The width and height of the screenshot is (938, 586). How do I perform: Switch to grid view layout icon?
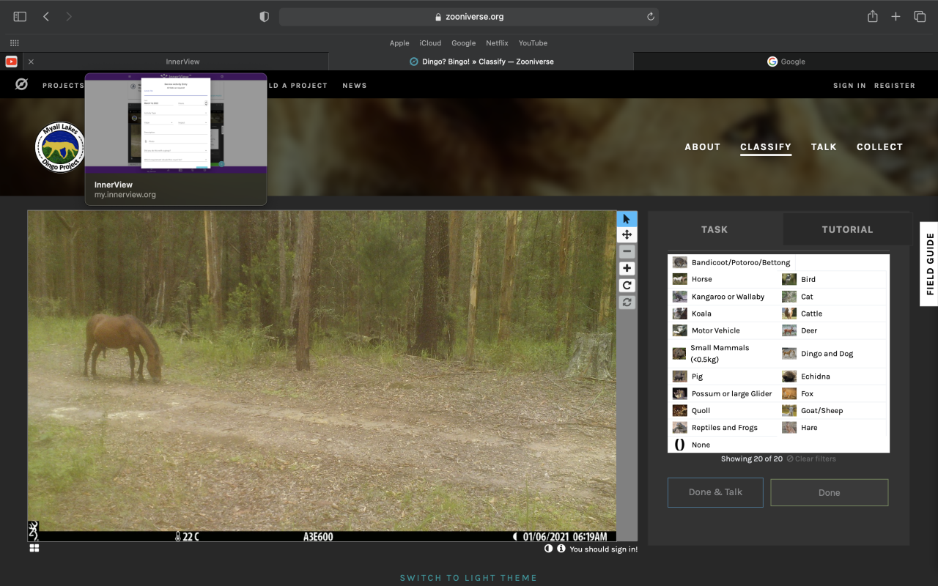point(34,548)
